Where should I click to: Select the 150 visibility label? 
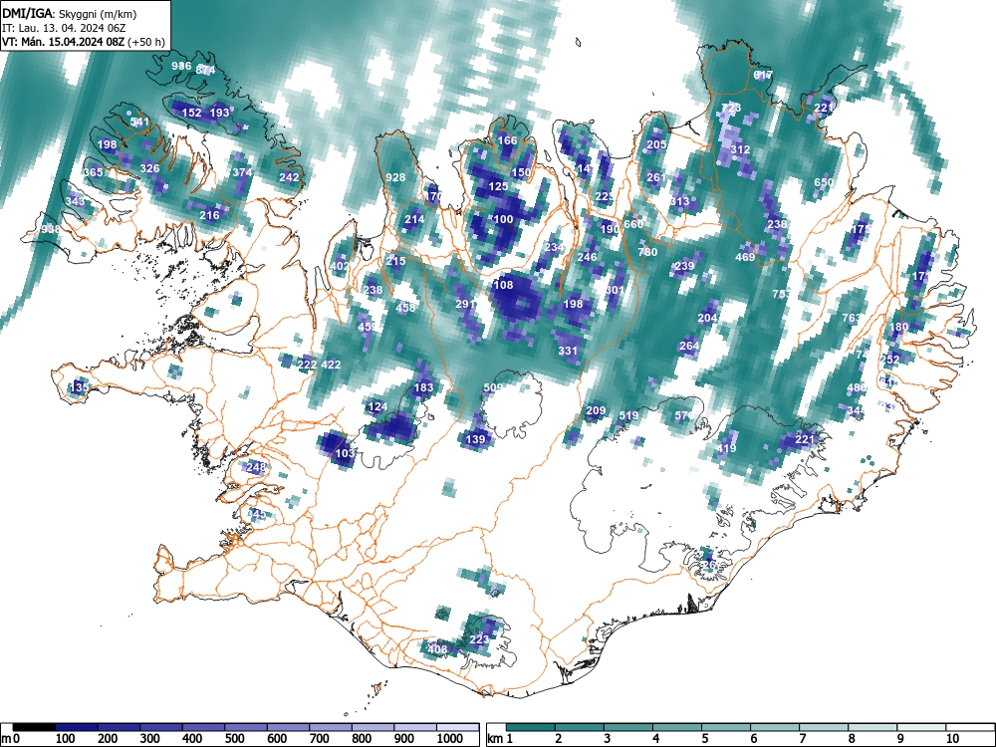click(521, 172)
